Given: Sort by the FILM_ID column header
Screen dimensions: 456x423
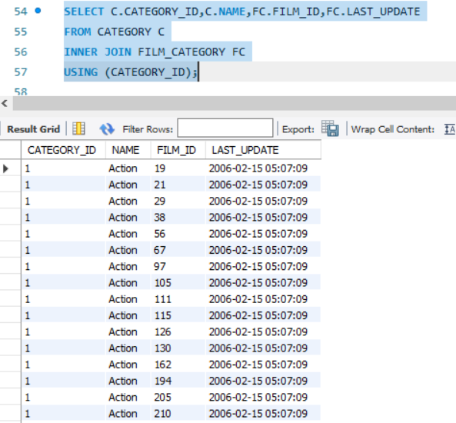Looking at the screenshot, I should tap(177, 150).
